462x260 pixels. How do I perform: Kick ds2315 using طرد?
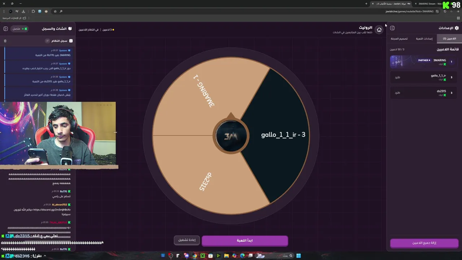pos(397,93)
